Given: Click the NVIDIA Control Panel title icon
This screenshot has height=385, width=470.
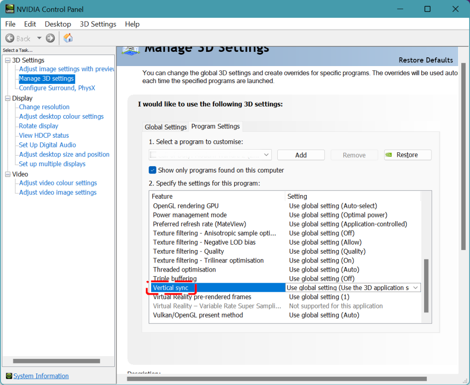Looking at the screenshot, I should 10,9.
